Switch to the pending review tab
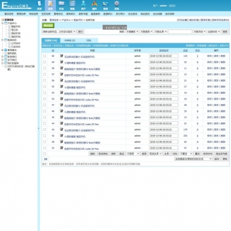Viewport: 231px width, 231px height. 70,40
